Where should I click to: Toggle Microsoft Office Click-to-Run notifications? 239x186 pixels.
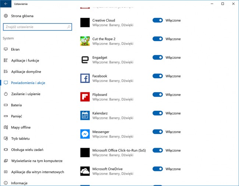pos(158,150)
